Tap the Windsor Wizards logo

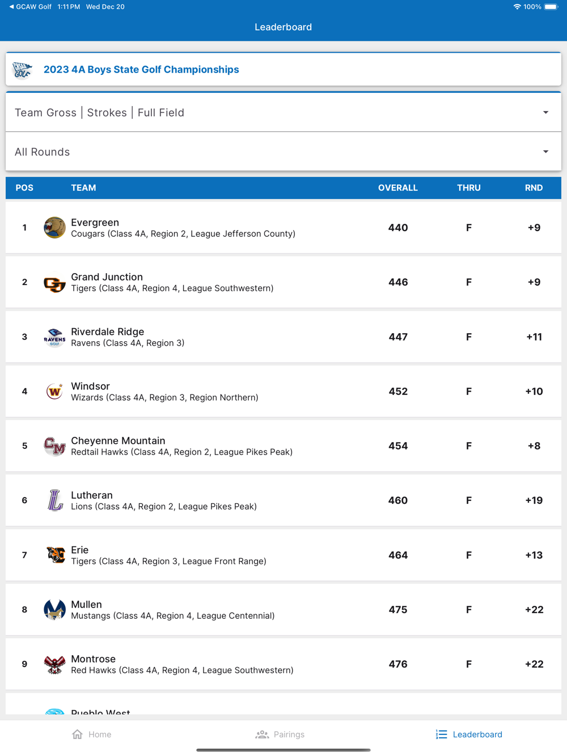click(54, 392)
